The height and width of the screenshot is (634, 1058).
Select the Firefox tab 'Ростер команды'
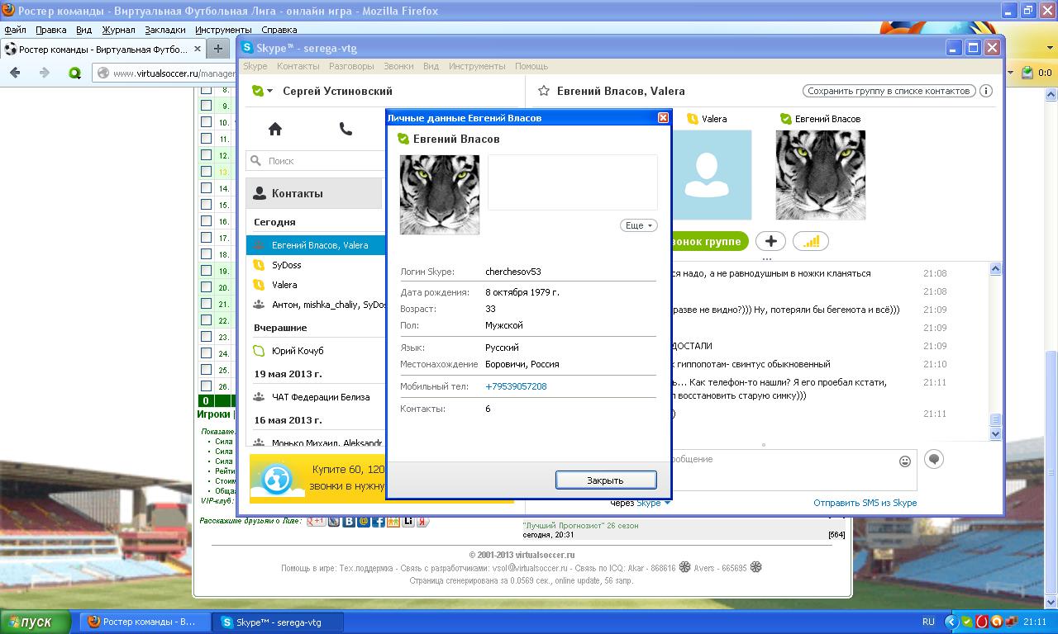[102, 49]
